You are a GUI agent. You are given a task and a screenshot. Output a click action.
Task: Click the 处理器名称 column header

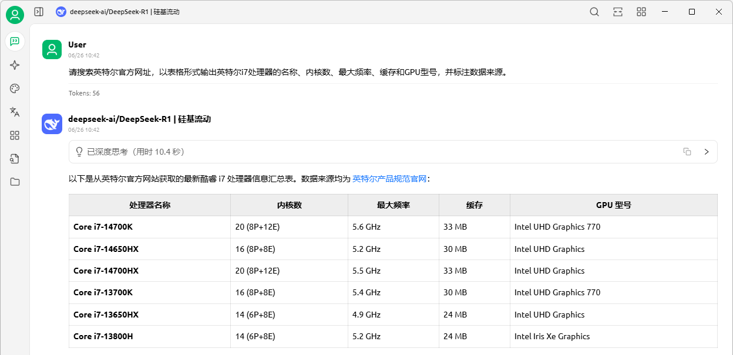pyautogui.click(x=150, y=205)
